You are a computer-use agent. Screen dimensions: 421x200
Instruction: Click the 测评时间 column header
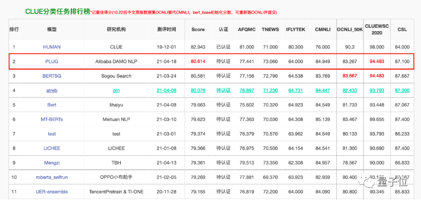[166, 29]
